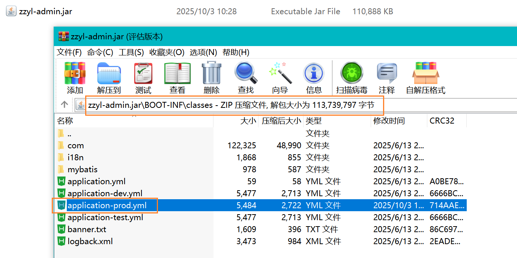This screenshot has width=517, height=258.
Task: Select the mybatis folder name
Action: pos(83,169)
